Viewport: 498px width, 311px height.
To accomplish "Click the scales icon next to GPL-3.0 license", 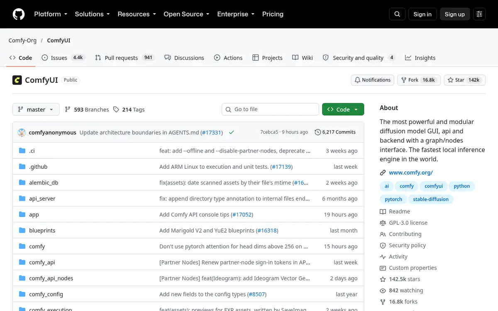I will point(383,223).
